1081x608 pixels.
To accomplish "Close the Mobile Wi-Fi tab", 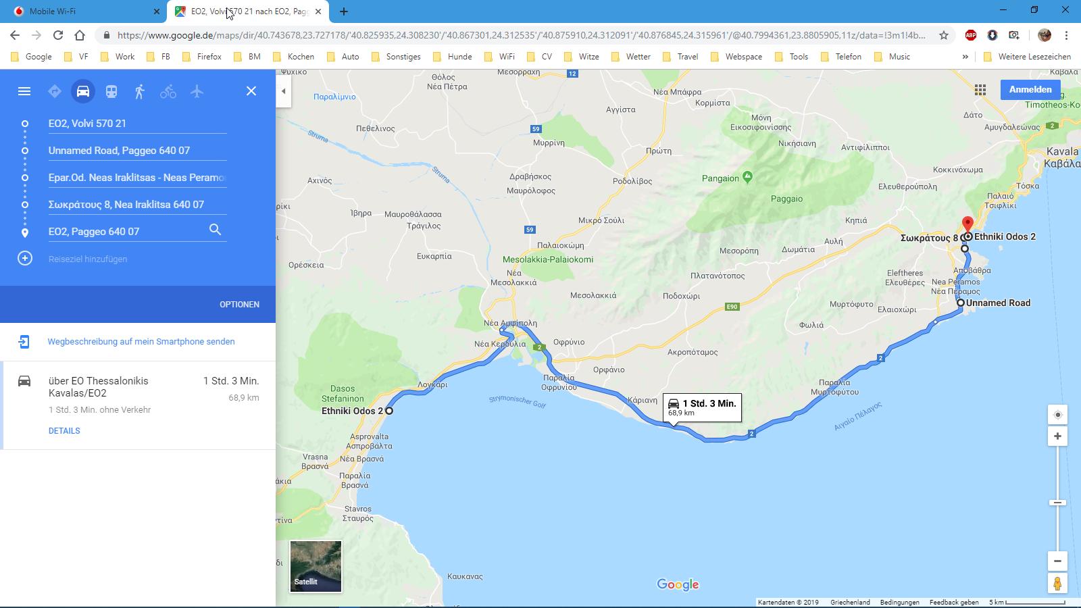I will (x=157, y=11).
